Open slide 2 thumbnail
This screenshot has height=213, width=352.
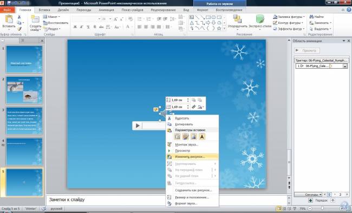pos(24,90)
